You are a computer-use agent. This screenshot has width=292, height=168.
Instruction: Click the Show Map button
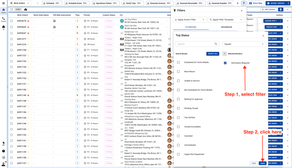(256, 3)
